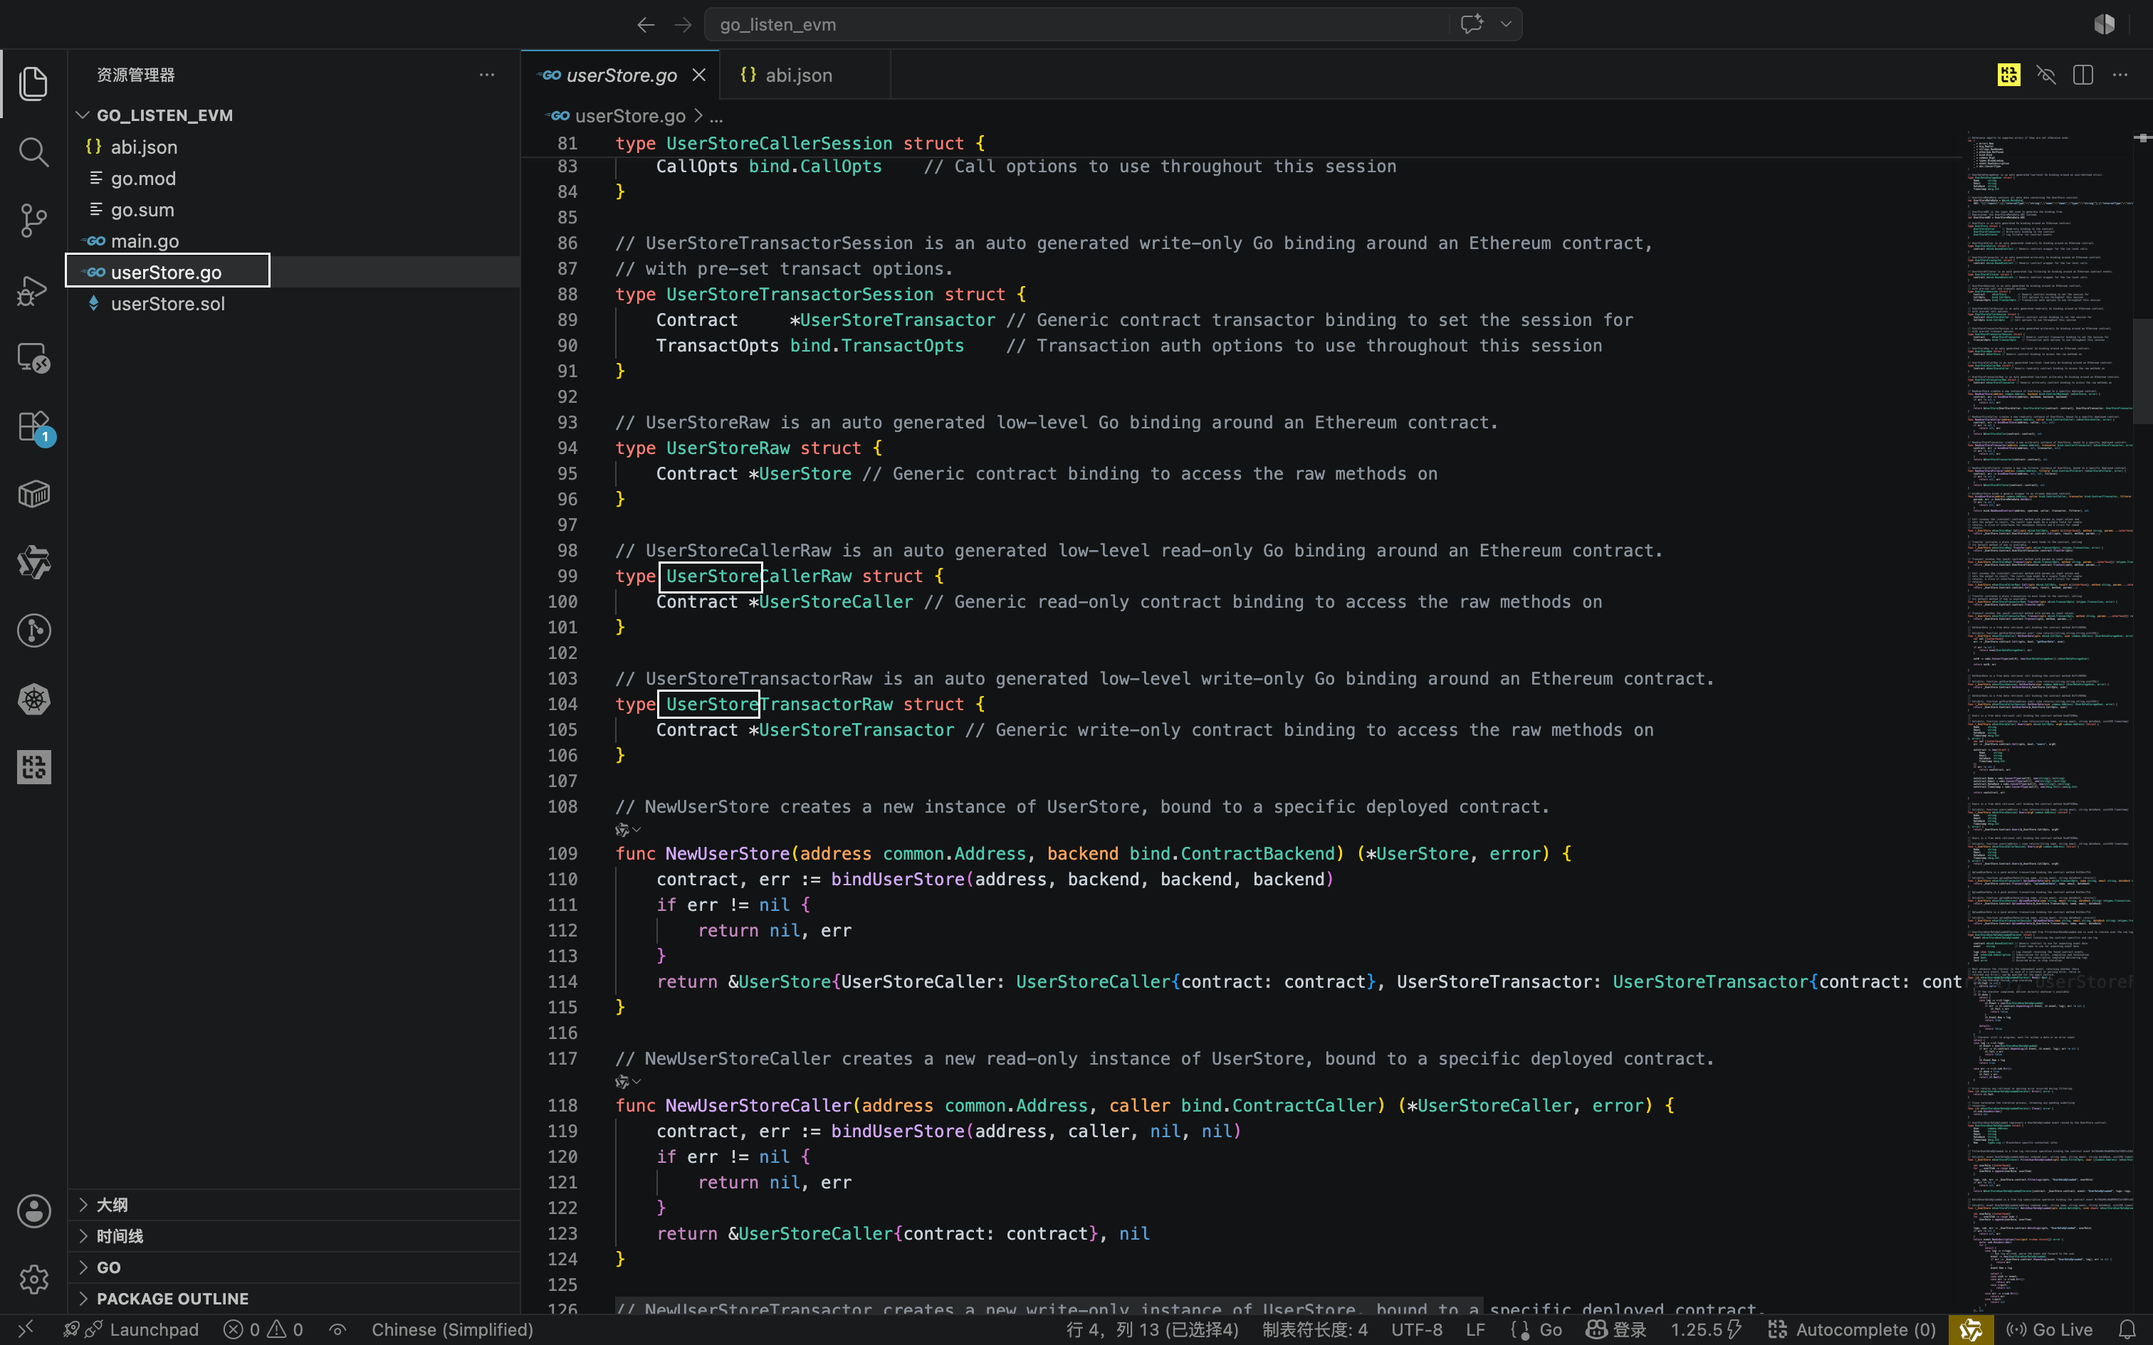Click the highlighted yellow status bar icon
The image size is (2153, 1345).
[x=1970, y=1329]
